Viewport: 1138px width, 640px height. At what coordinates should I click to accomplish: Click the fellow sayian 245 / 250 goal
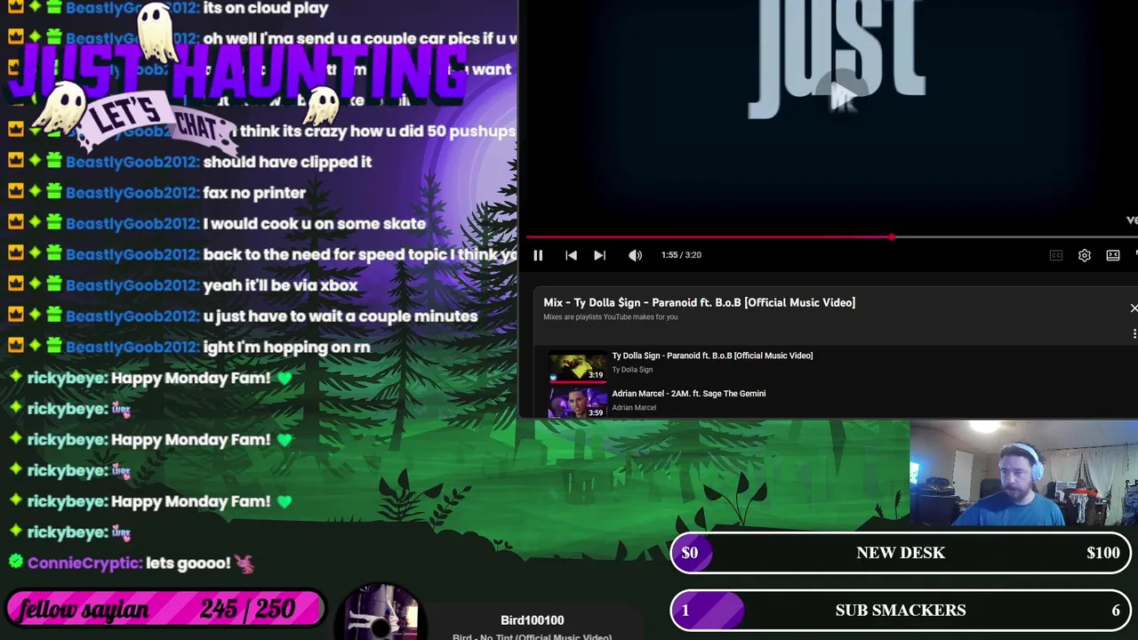pyautogui.click(x=165, y=609)
